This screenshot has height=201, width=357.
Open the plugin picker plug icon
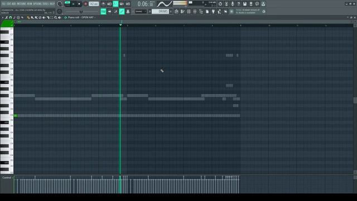coord(213,11)
